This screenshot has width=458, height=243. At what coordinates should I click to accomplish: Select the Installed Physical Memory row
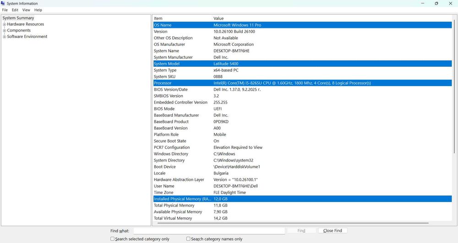(303, 199)
